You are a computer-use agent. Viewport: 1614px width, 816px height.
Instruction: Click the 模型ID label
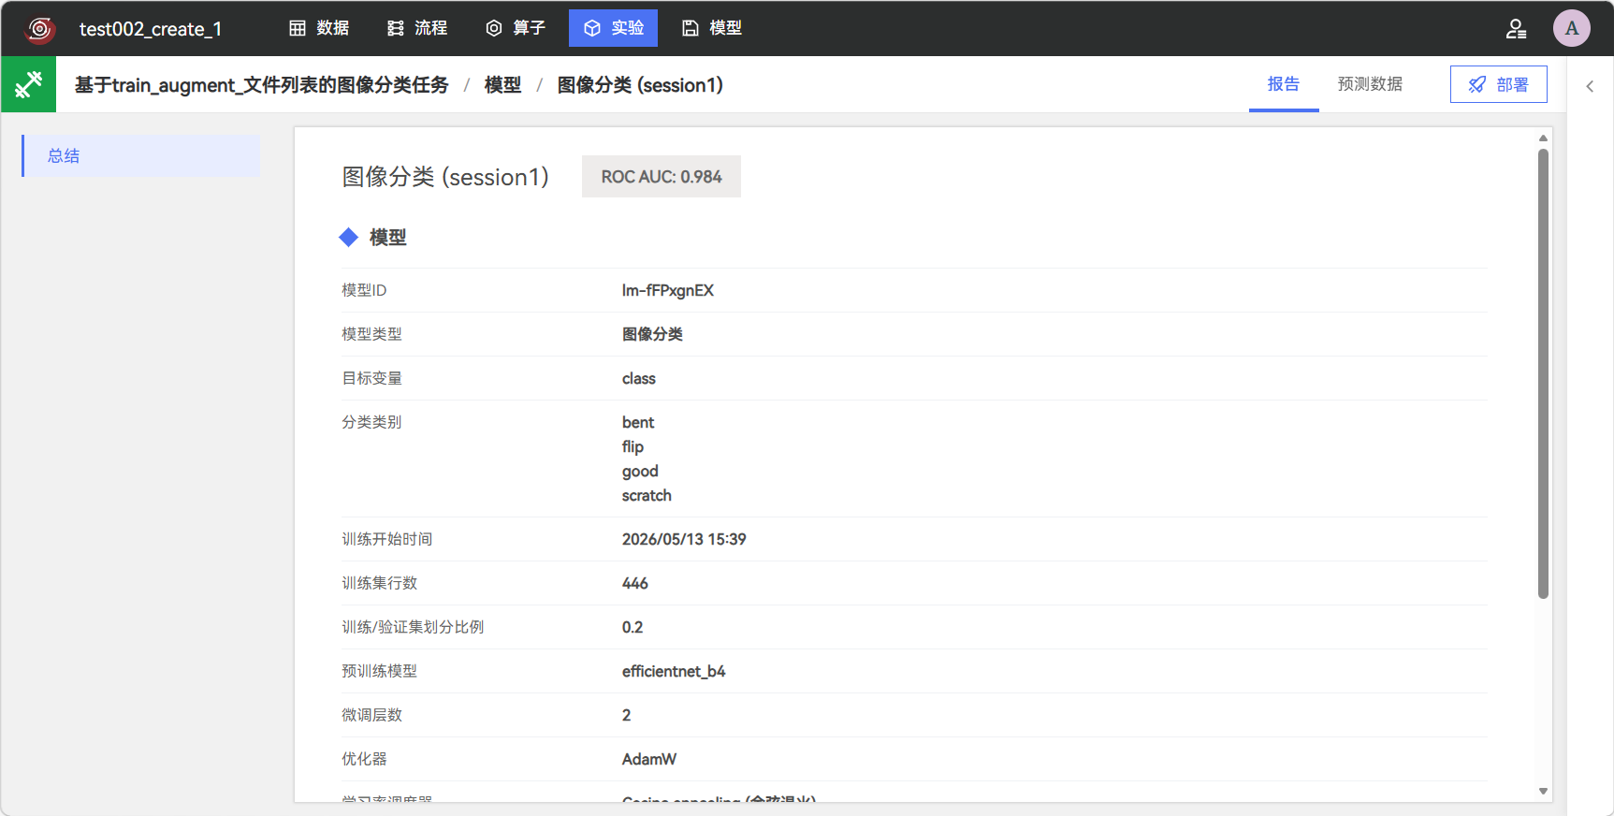[364, 290]
